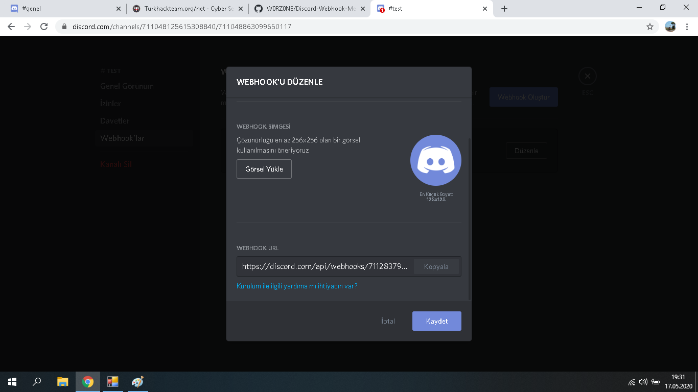Copy the webhook URL with Kopyala
Viewport: 698px width, 392px height.
(436, 266)
